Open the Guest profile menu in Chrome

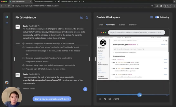(167, 6)
